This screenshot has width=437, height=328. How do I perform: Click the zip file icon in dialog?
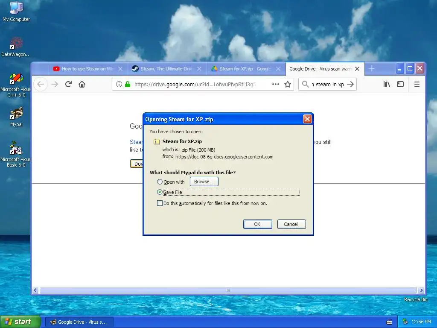point(157,142)
